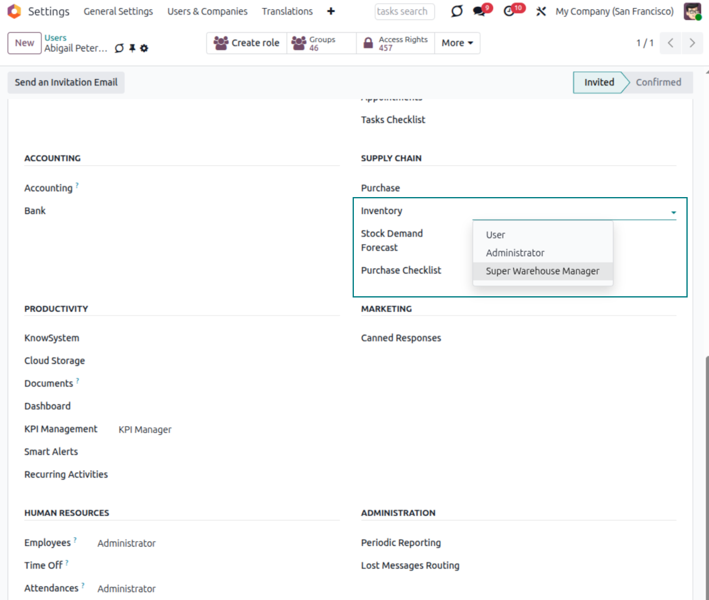Select the User option in Inventory dropdown
The width and height of the screenshot is (709, 600).
tap(495, 235)
